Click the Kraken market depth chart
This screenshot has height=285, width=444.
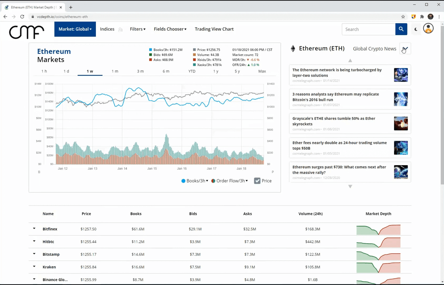coord(378,267)
